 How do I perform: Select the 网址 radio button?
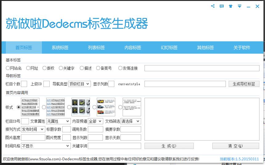[x=28, y=68]
